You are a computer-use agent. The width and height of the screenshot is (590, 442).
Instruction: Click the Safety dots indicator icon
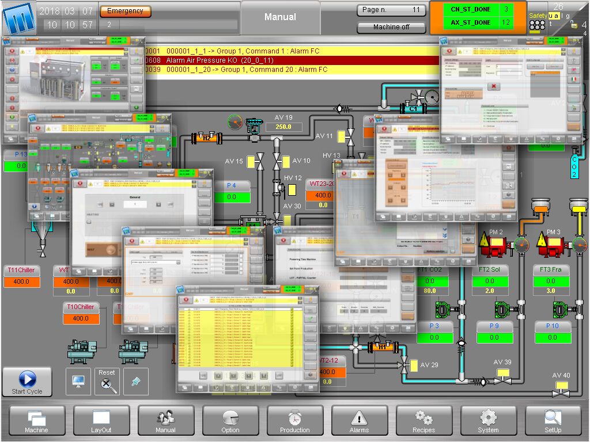pos(537,25)
